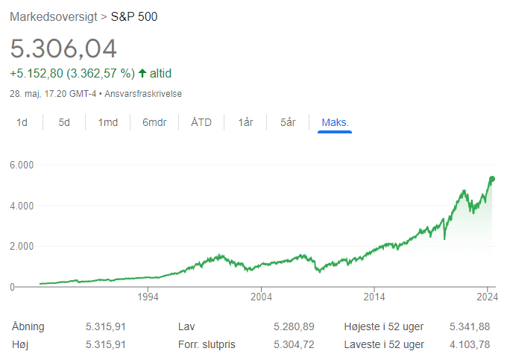Click the 2024 label on time axis
The width and height of the screenshot is (513, 357).
tap(488, 297)
